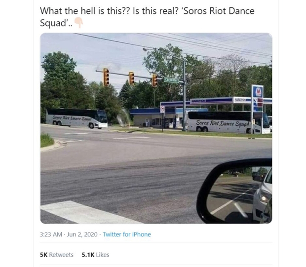This screenshot has width=306, height=267.
Task: Click the rightmost traffic light near street sign
Action: (155, 80)
